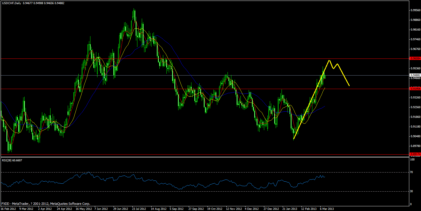
Task: Click the red 0.89174 price level tag
Action: tap(415, 154)
